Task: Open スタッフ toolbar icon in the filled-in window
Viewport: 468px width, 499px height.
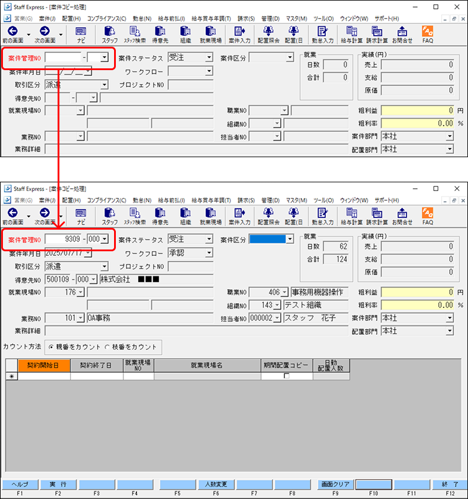Action: click(x=109, y=213)
